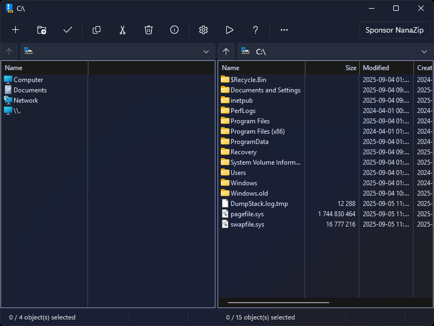
Task: Open Help with the question mark icon
Action: (256, 30)
